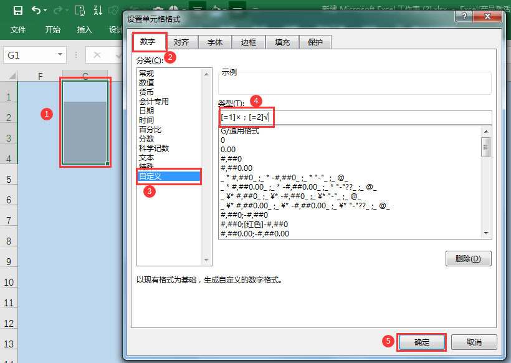Select 百分比 category

(x=150, y=130)
